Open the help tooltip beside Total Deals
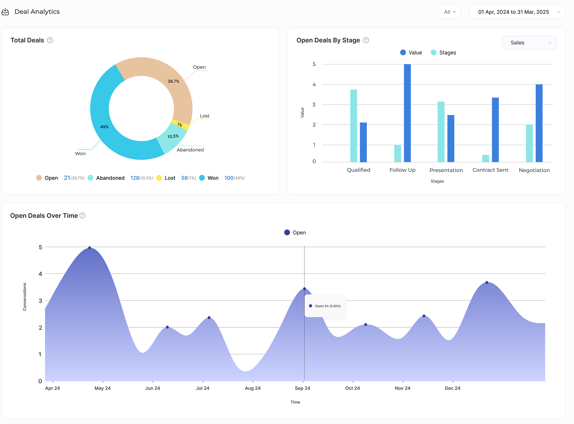The image size is (574, 424). pyautogui.click(x=50, y=40)
